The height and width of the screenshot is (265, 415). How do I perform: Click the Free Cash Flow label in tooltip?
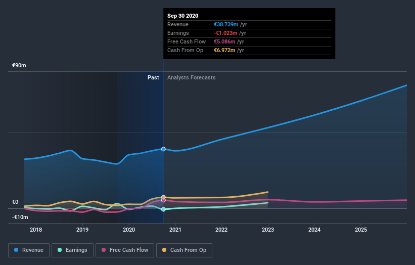[187, 41]
